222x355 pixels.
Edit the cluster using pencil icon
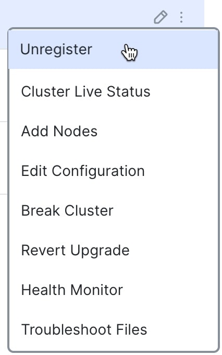coord(161,17)
